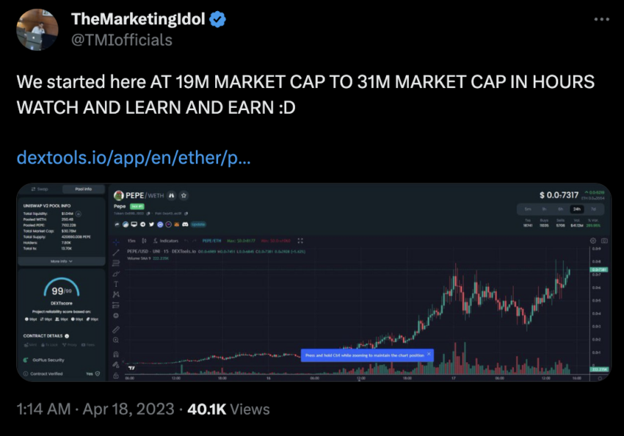The image size is (624, 436).
Task: Pick the ruler measure tool on chart
Action: click(x=116, y=327)
